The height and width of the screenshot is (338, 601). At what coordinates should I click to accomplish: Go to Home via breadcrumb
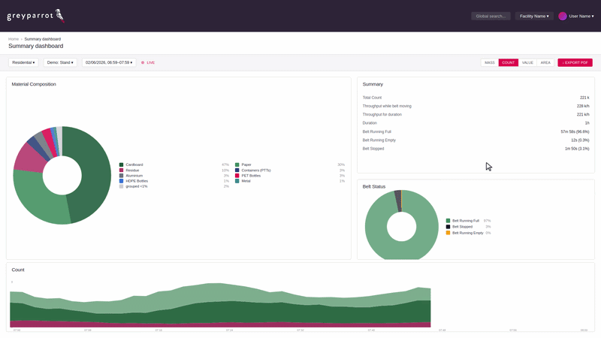(x=14, y=39)
